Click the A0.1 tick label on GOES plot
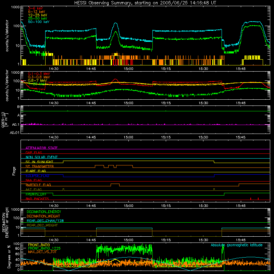This screenshot has height=274, width=274. (16, 125)
